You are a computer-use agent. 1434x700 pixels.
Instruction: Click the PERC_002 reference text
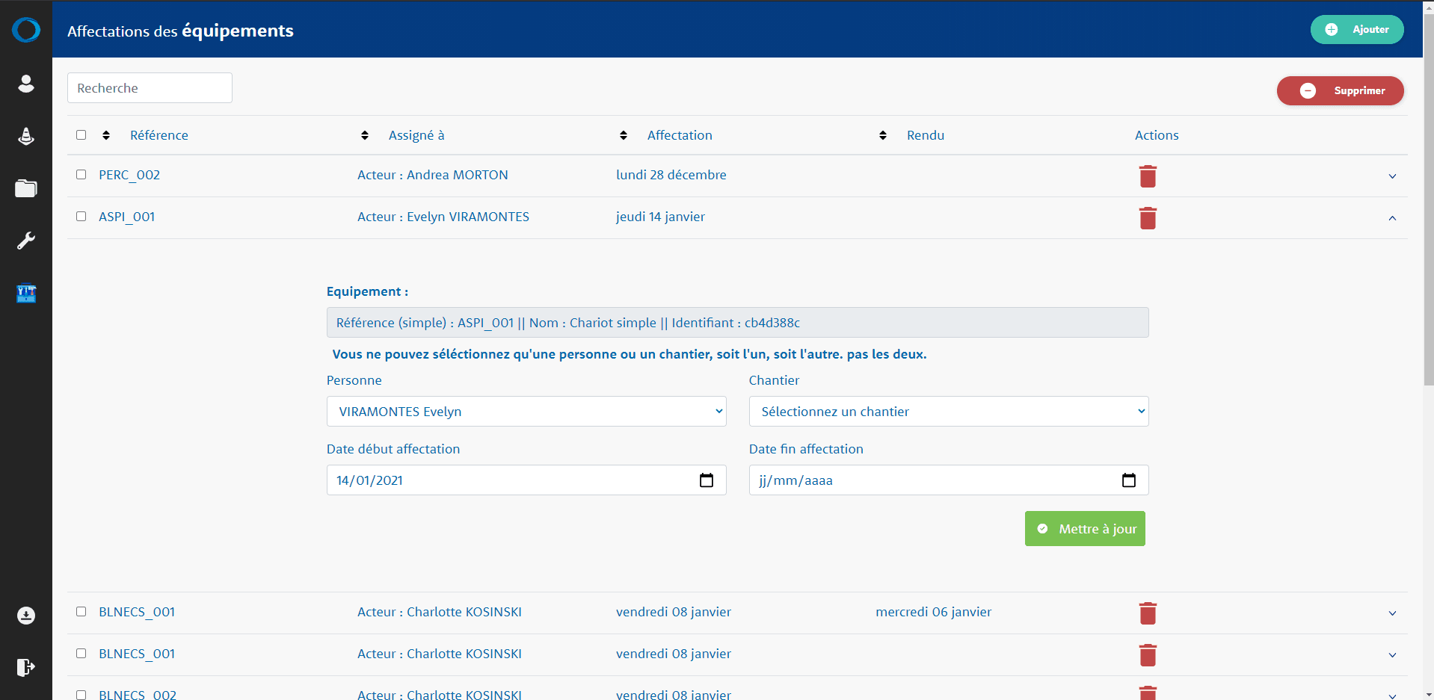[129, 175]
